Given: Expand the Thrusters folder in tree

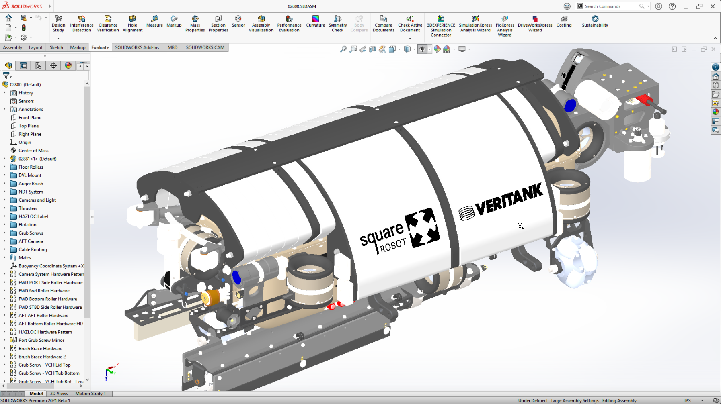Looking at the screenshot, I should pyautogui.click(x=4, y=208).
